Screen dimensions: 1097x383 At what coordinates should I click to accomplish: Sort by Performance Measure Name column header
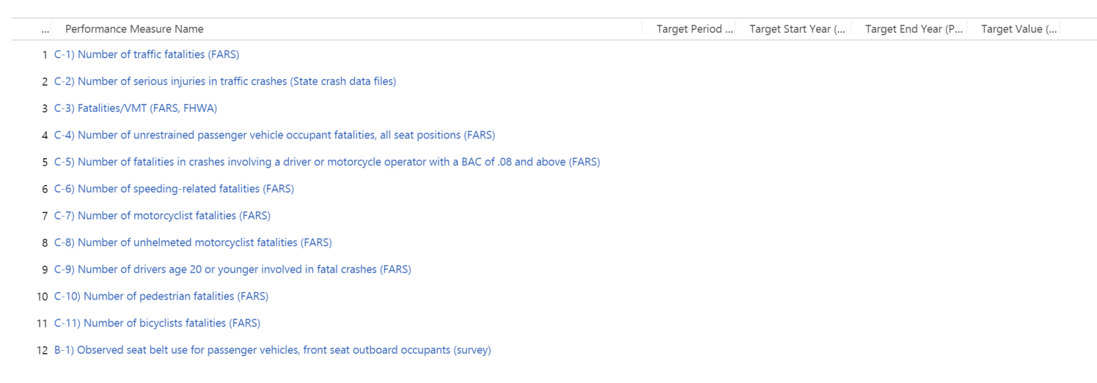click(134, 29)
